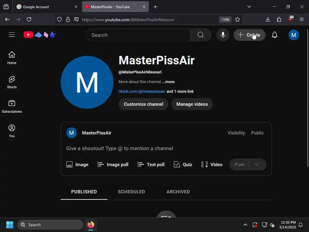
Task: Click Firefox icon in taskbar
Action: tap(91, 225)
